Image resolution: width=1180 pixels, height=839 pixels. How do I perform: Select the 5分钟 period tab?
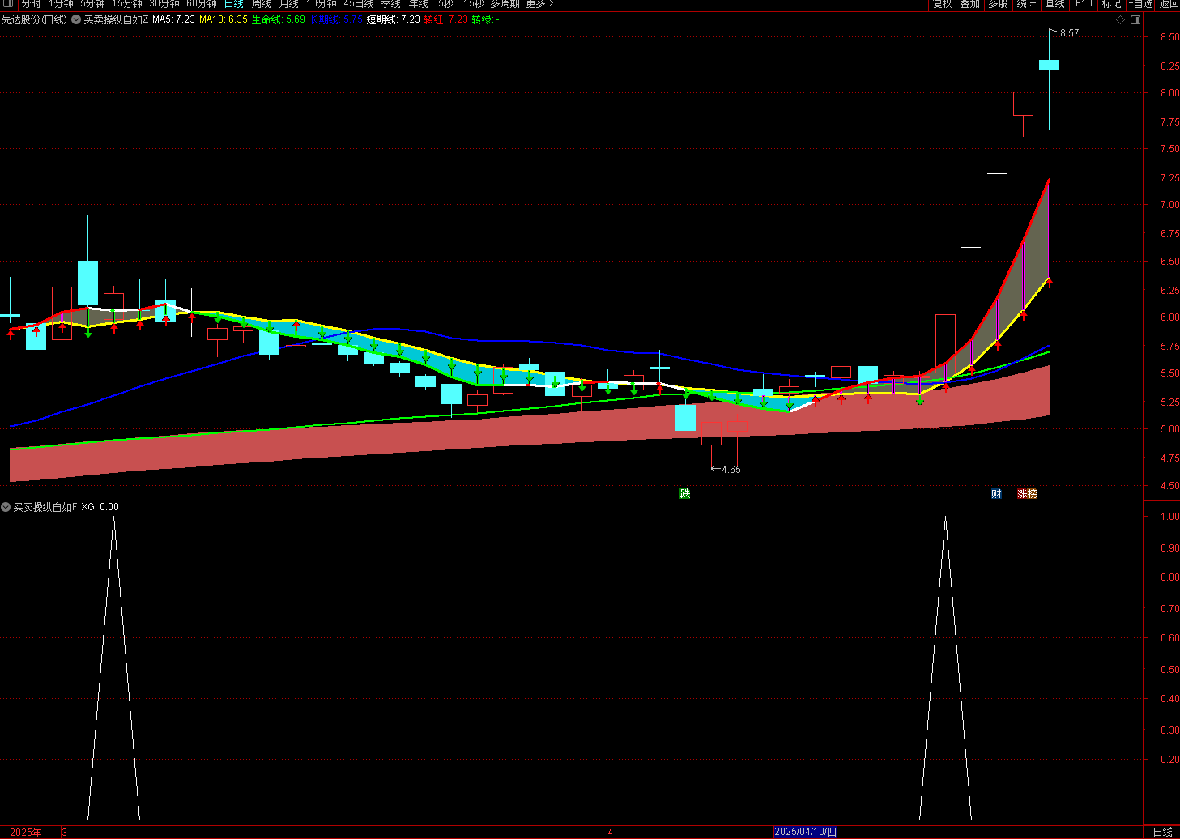(x=92, y=4)
